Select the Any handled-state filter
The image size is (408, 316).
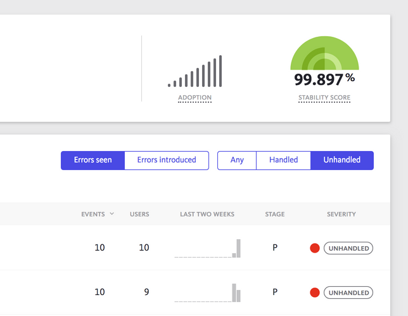[x=237, y=160]
